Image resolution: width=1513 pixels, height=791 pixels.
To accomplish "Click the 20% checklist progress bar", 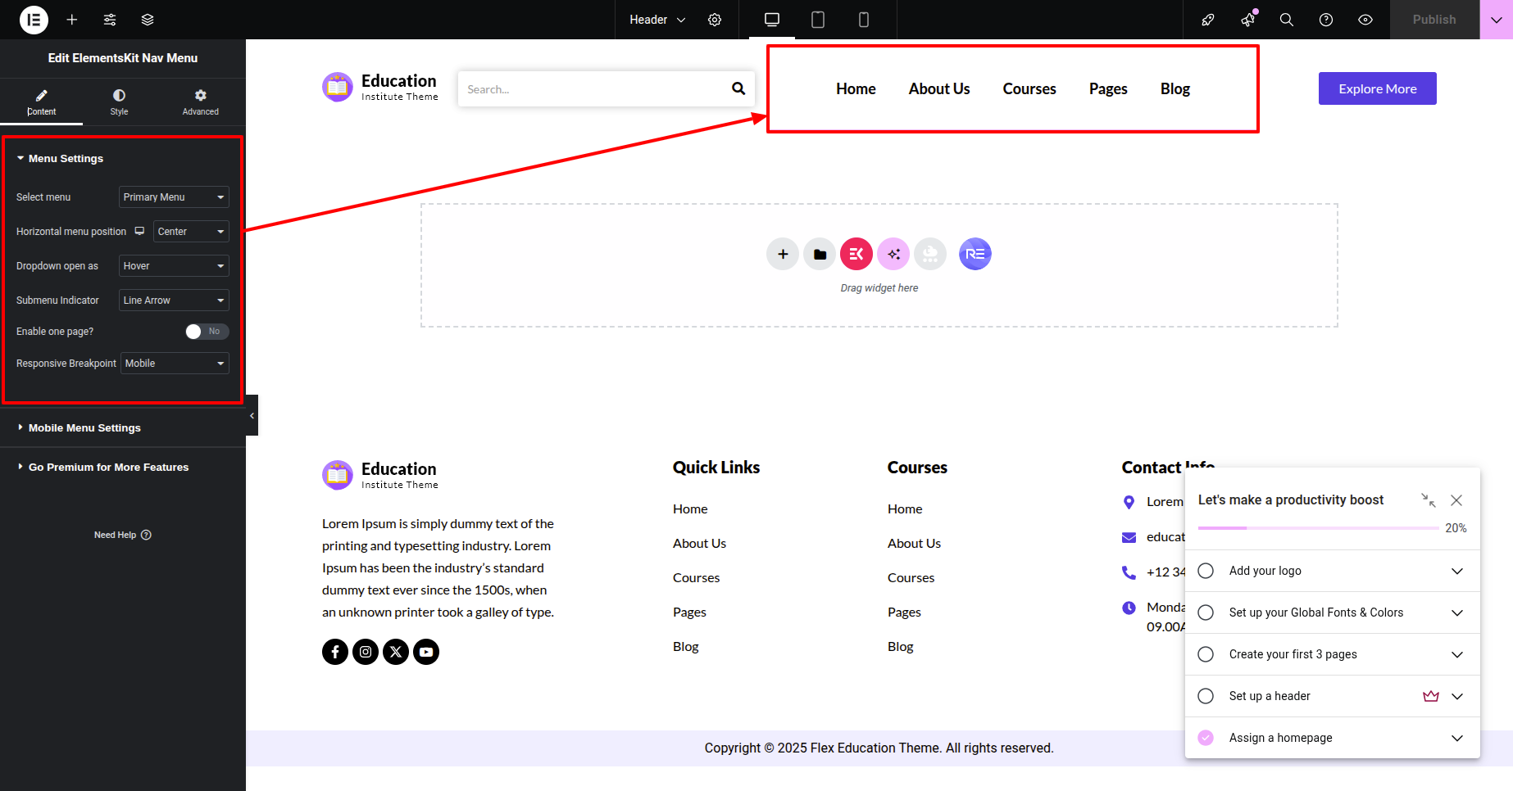I will [x=1318, y=528].
